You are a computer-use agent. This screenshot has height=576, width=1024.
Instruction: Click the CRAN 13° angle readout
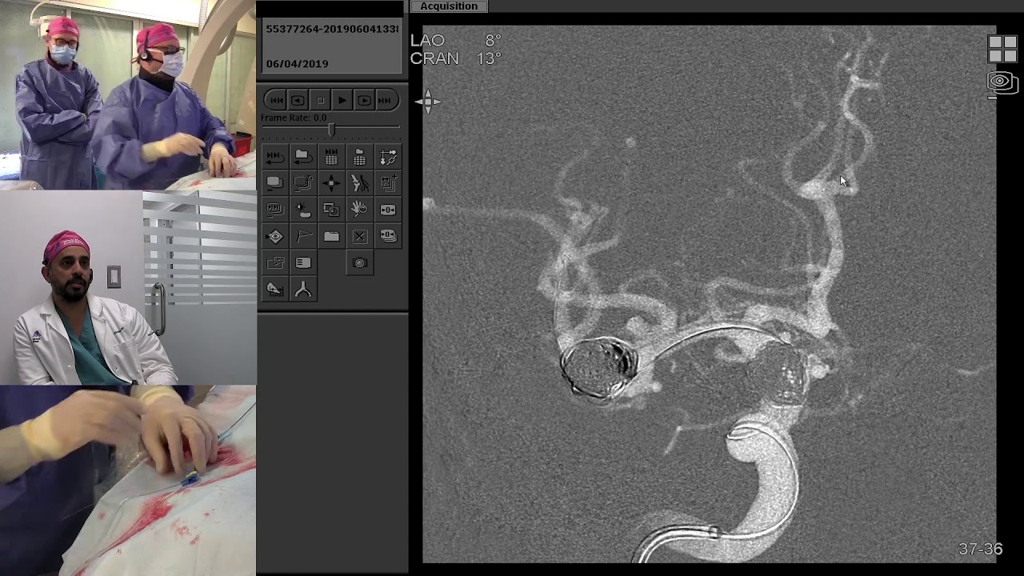click(455, 58)
